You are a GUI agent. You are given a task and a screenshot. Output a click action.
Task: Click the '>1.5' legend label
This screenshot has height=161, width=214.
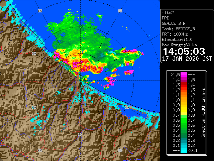point(175,75)
